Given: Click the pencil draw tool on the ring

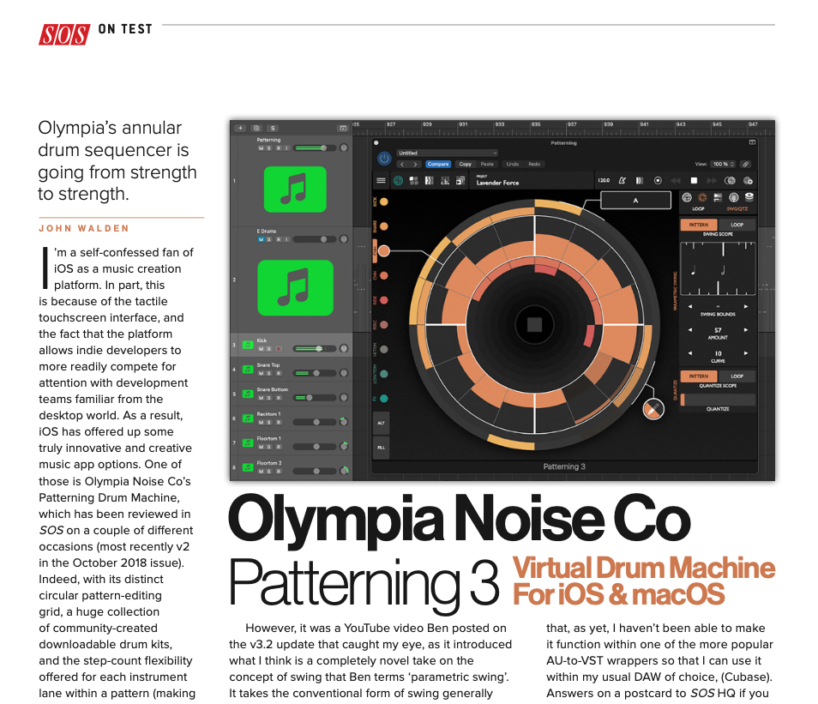Looking at the screenshot, I should [x=653, y=409].
